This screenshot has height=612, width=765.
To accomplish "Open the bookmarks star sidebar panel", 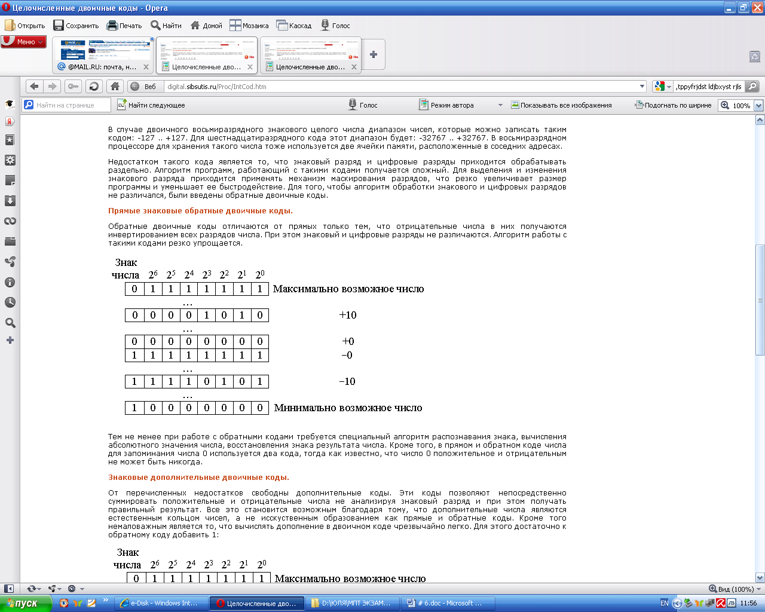I will (10, 140).
